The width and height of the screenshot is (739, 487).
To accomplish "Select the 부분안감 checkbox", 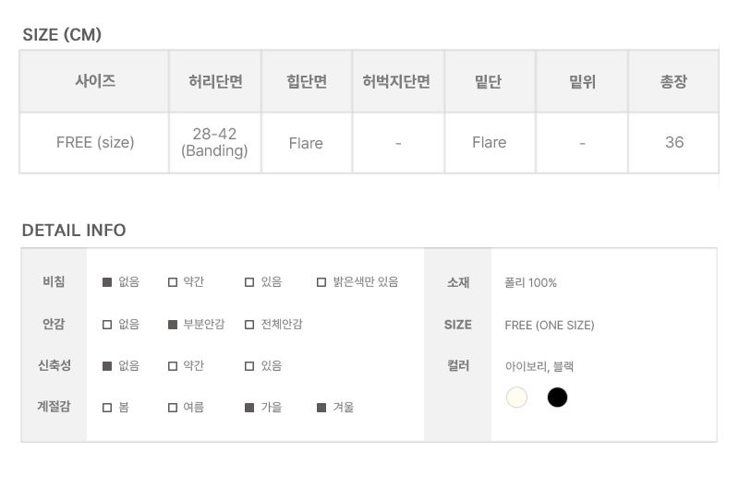I will pyautogui.click(x=173, y=325).
